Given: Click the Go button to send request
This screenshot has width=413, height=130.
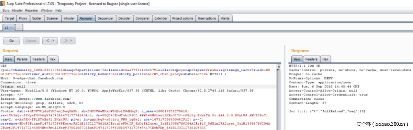Looking at the screenshot, I should tap(12, 40).
